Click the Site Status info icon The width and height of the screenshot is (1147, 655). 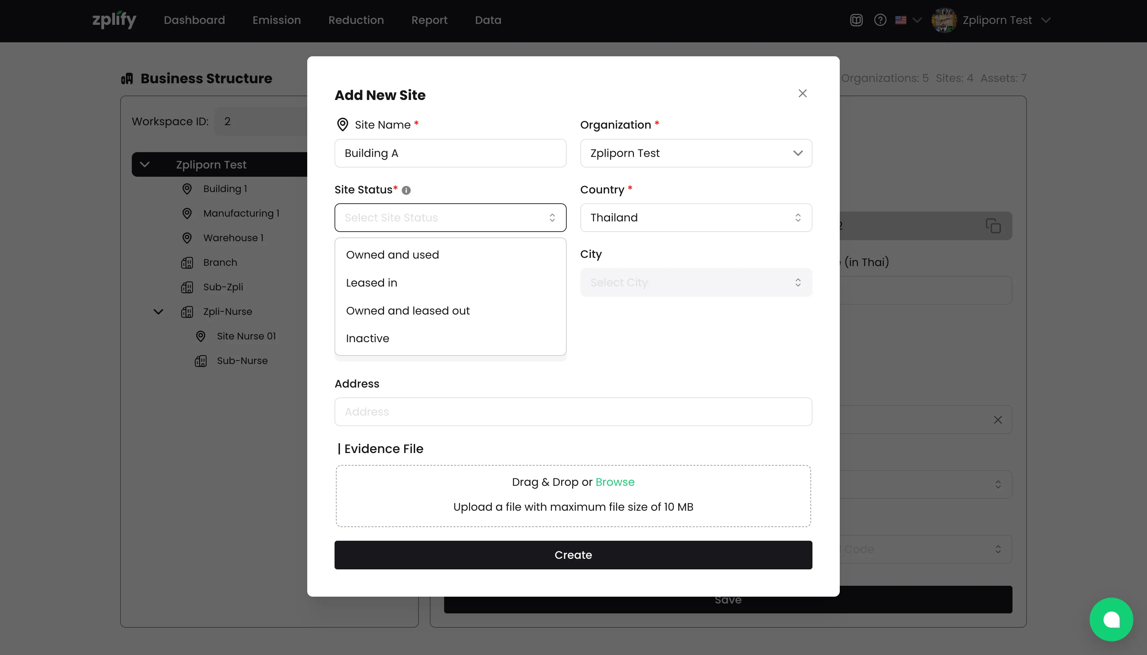point(406,190)
